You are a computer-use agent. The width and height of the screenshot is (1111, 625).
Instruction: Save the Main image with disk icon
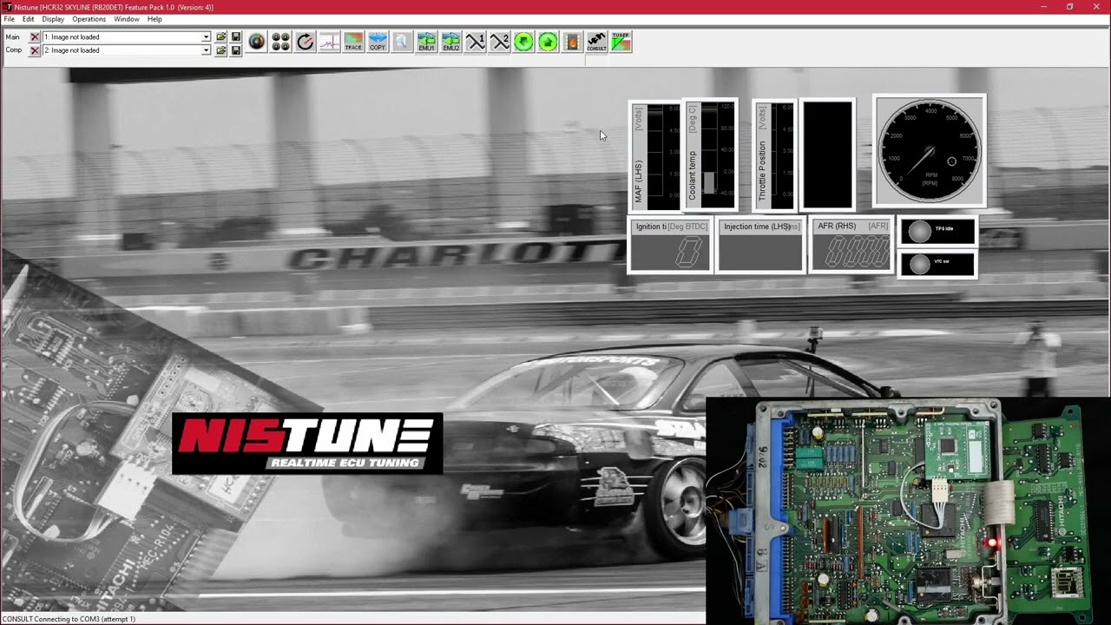tap(235, 37)
